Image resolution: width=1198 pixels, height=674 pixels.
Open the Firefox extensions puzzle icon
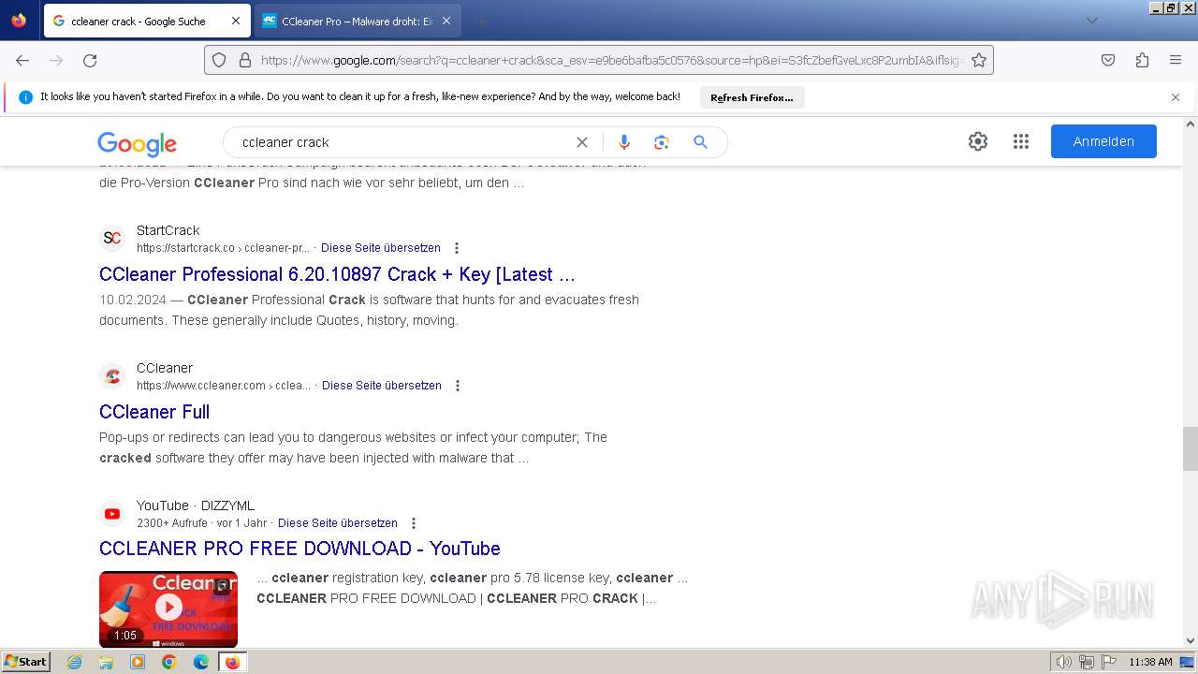[1142, 60]
